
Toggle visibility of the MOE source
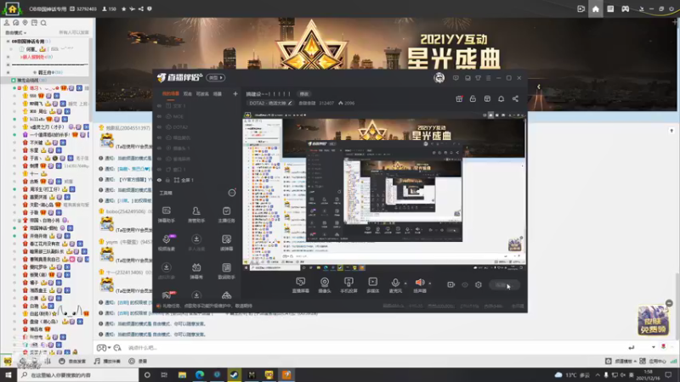[159, 116]
